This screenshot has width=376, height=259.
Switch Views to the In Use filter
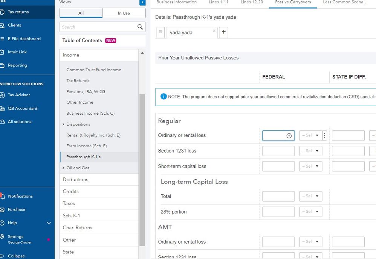[124, 13]
